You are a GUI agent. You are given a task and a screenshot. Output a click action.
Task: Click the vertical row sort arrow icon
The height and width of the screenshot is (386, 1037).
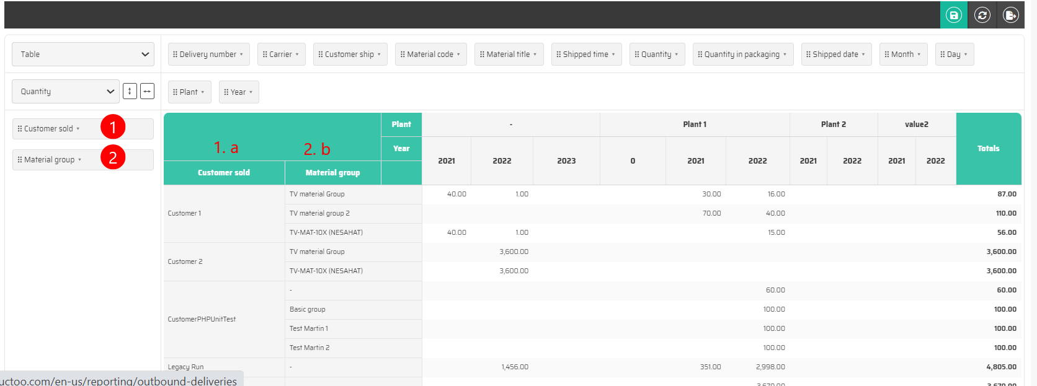130,91
